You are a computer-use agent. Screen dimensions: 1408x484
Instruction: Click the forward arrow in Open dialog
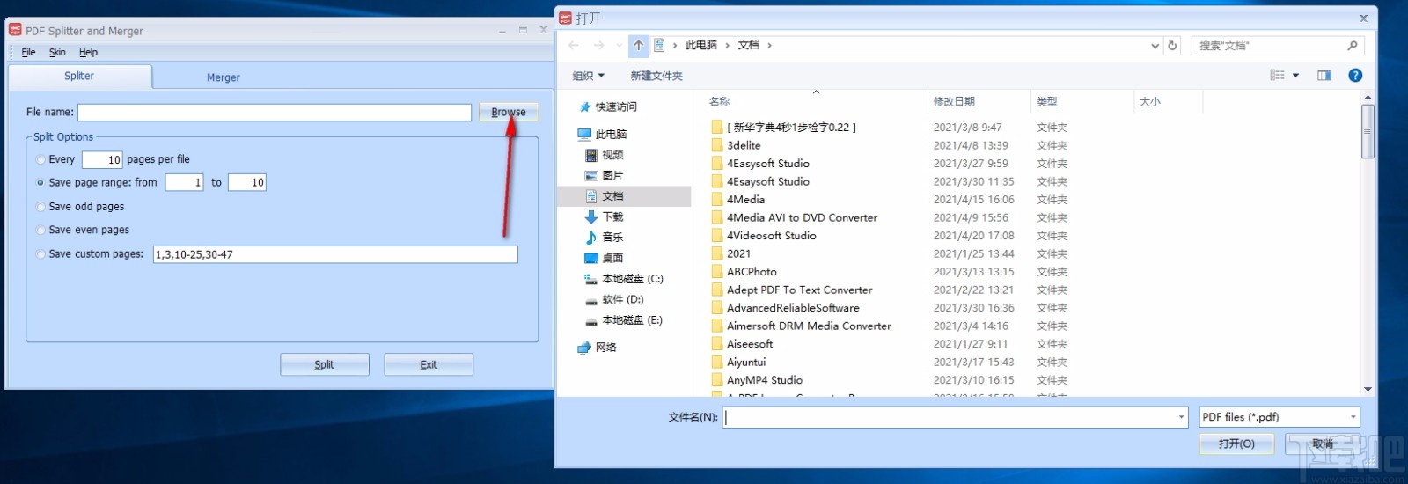click(598, 45)
